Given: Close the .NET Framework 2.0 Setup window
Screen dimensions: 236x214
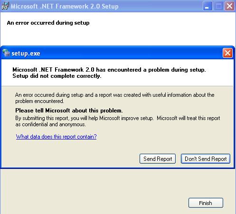Looking at the screenshot, I should pyautogui.click(x=229, y=6).
